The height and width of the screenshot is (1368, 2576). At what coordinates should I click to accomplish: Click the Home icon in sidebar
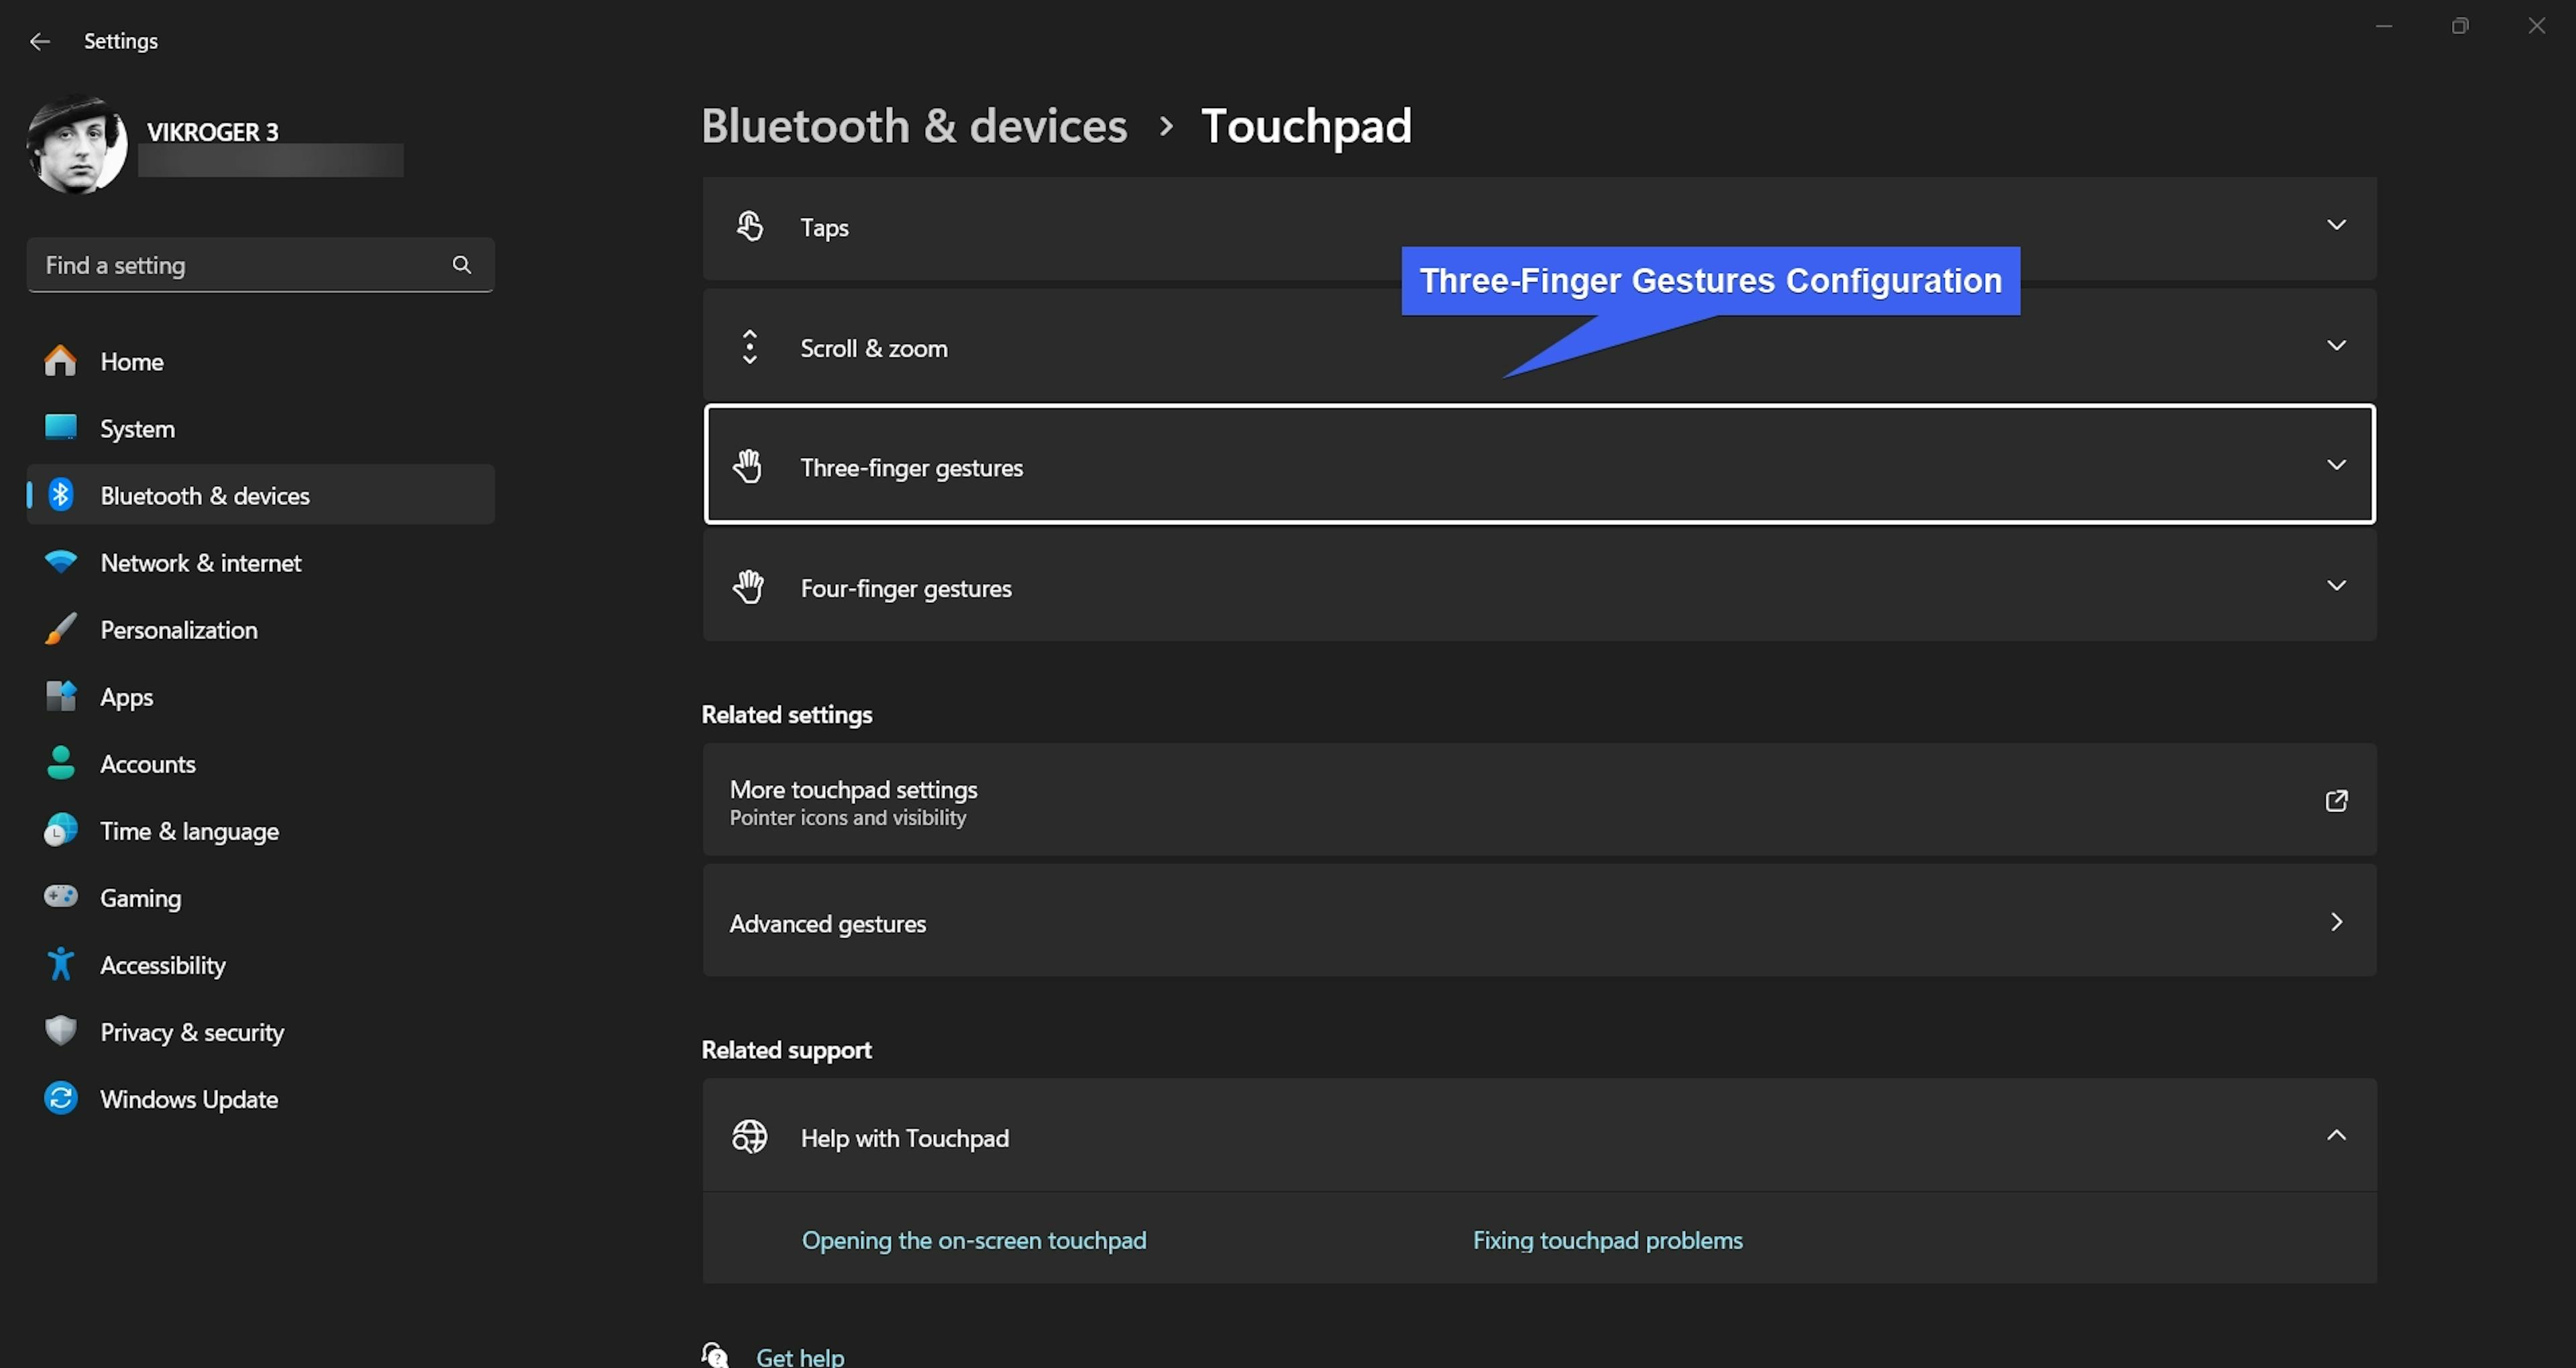point(60,361)
